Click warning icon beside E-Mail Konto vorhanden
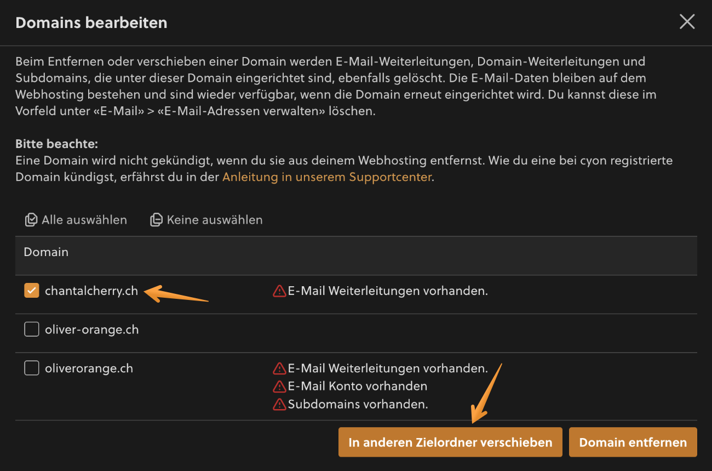 [x=279, y=387]
